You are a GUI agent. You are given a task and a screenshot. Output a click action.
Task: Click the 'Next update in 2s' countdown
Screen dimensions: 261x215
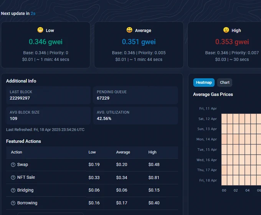[18, 13]
